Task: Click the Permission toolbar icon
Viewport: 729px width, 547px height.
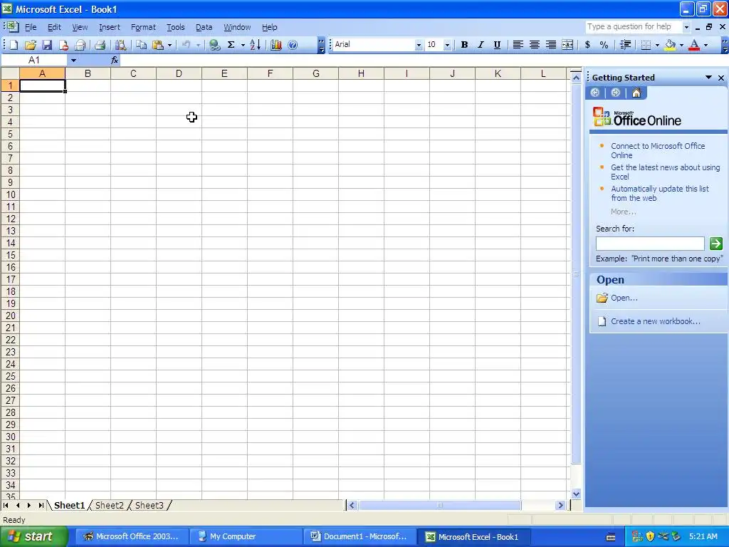Action: [x=63, y=45]
